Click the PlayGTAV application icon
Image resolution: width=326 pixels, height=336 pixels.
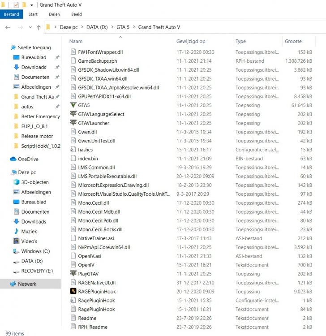click(x=73, y=274)
